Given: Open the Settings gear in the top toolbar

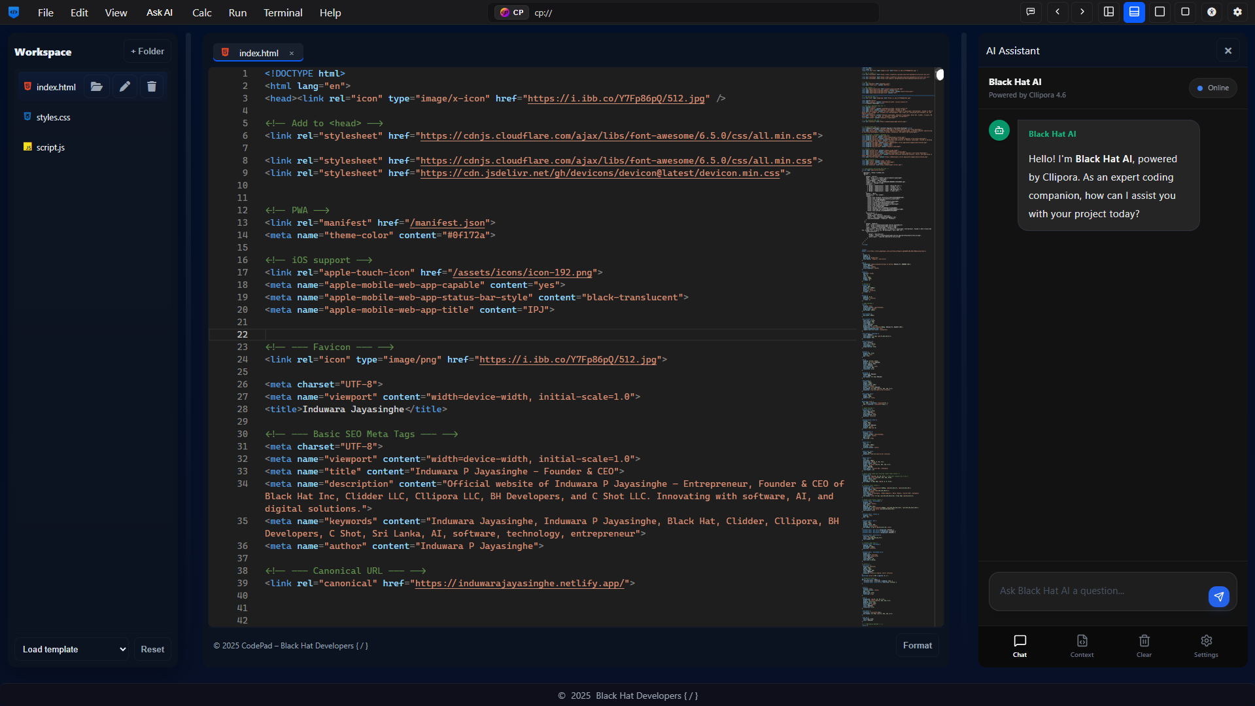Looking at the screenshot, I should click(1238, 12).
